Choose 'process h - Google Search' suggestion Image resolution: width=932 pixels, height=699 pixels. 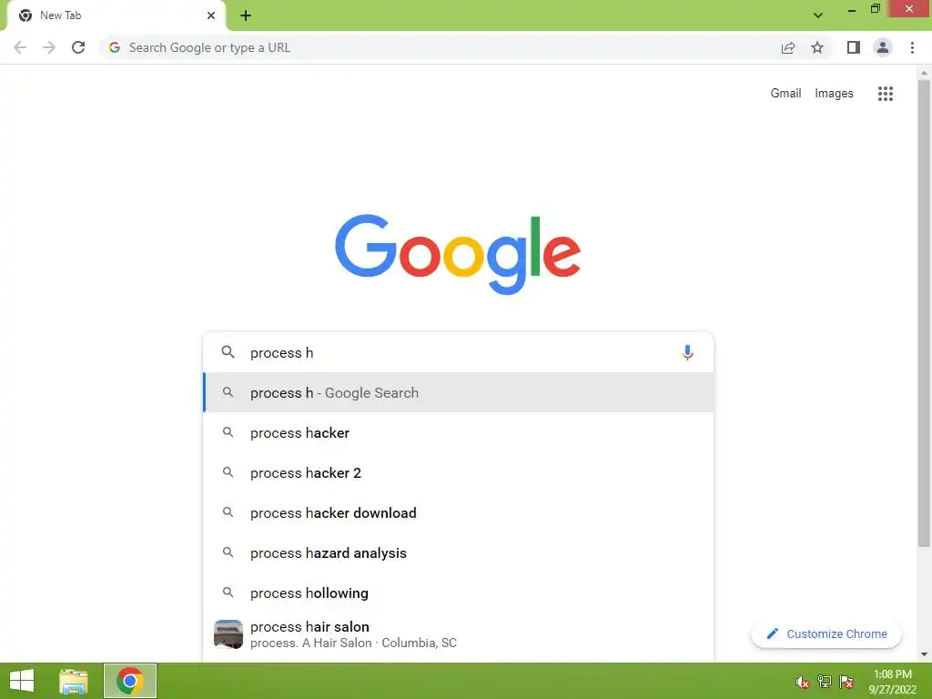[458, 392]
